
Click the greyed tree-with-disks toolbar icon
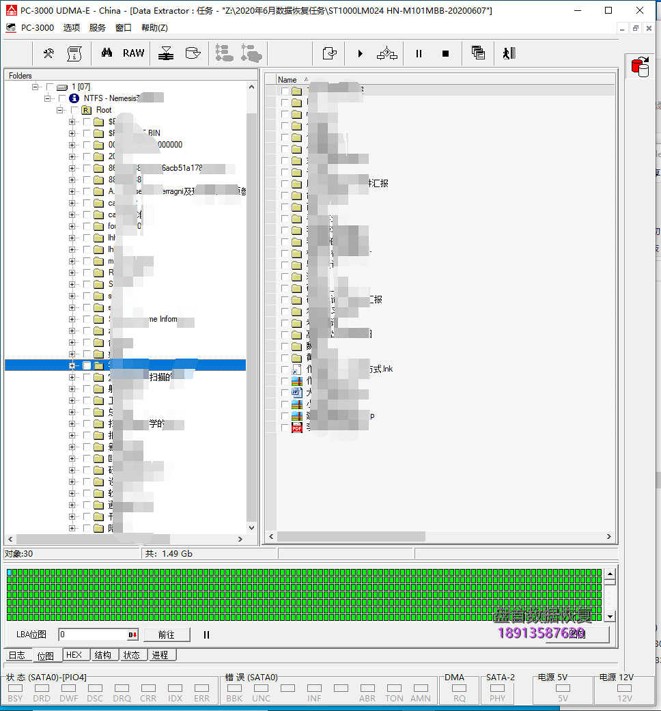tap(251, 53)
